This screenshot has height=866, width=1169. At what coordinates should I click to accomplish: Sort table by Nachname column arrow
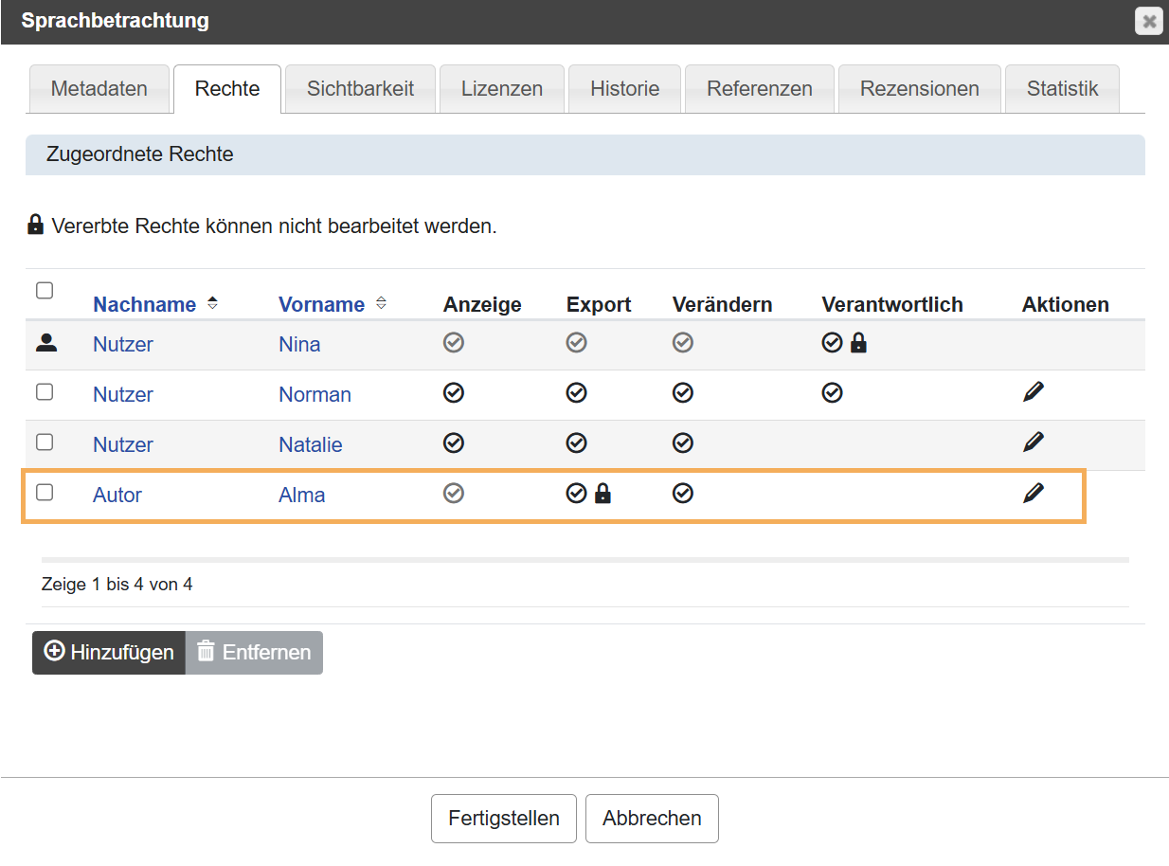(212, 304)
